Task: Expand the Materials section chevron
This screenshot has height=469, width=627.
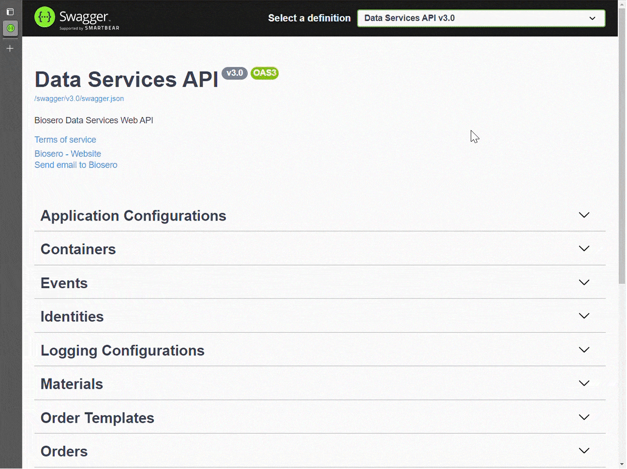Action: (x=584, y=383)
